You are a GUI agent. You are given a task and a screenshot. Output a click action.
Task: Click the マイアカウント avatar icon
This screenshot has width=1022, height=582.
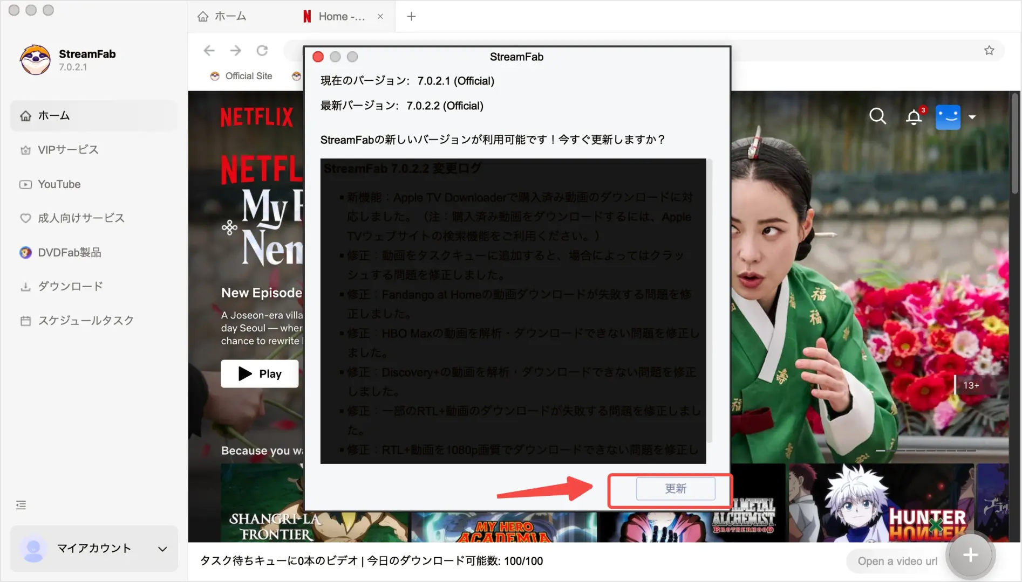33,549
